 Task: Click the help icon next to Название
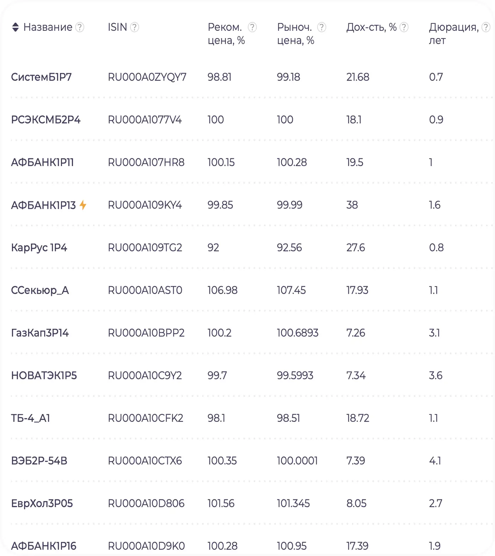click(80, 27)
